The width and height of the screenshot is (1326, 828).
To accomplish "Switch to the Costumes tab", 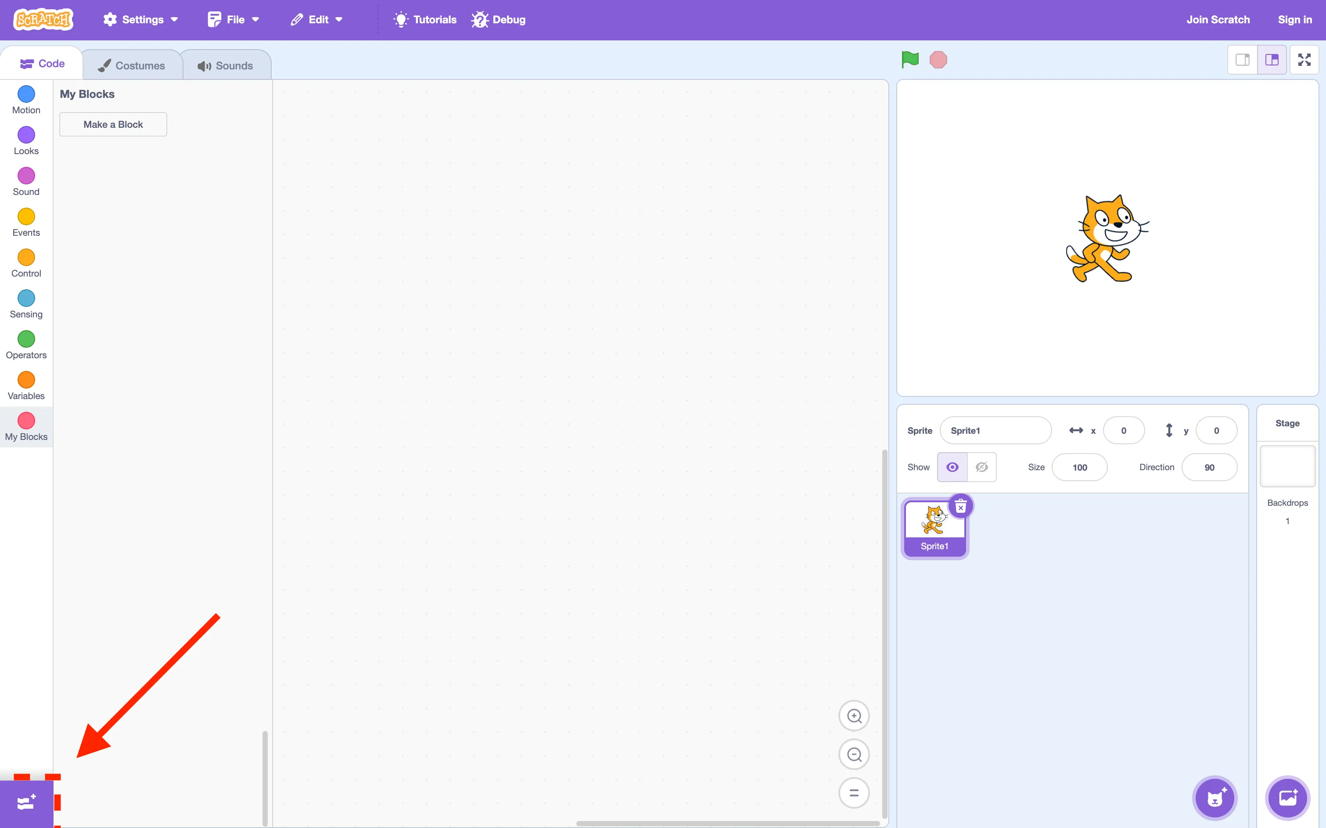I will coord(132,64).
